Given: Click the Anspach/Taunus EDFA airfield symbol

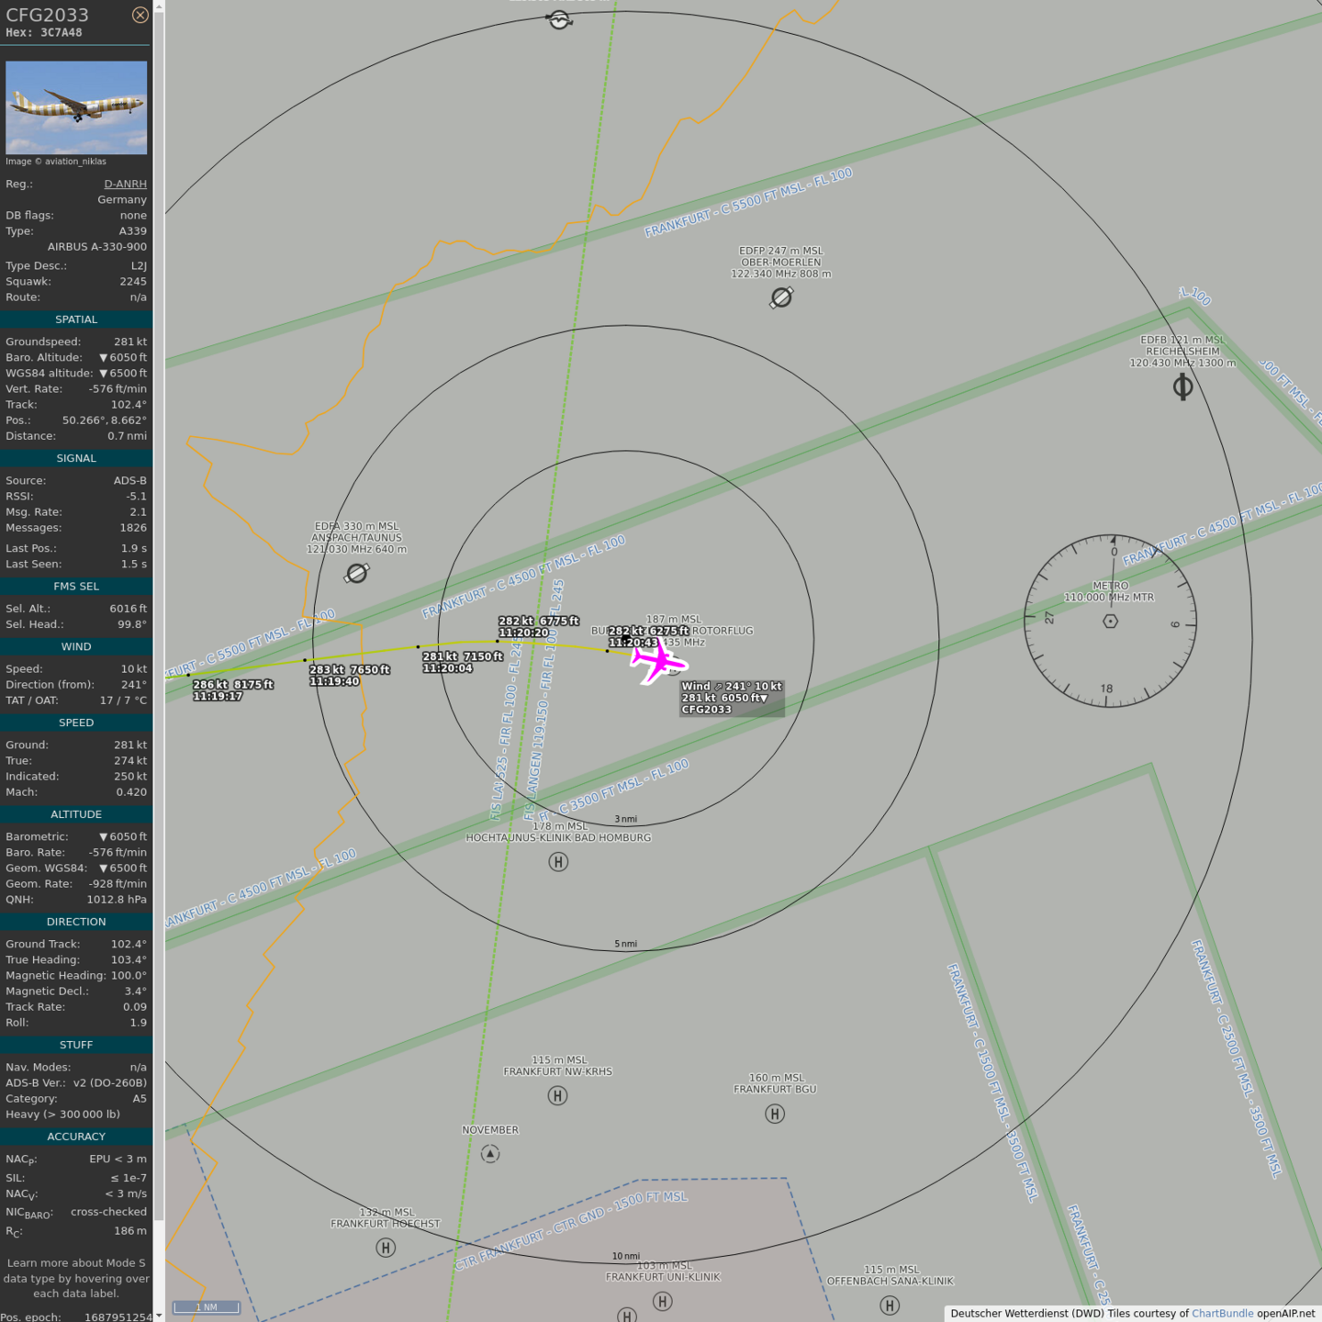Looking at the screenshot, I should pos(356,574).
